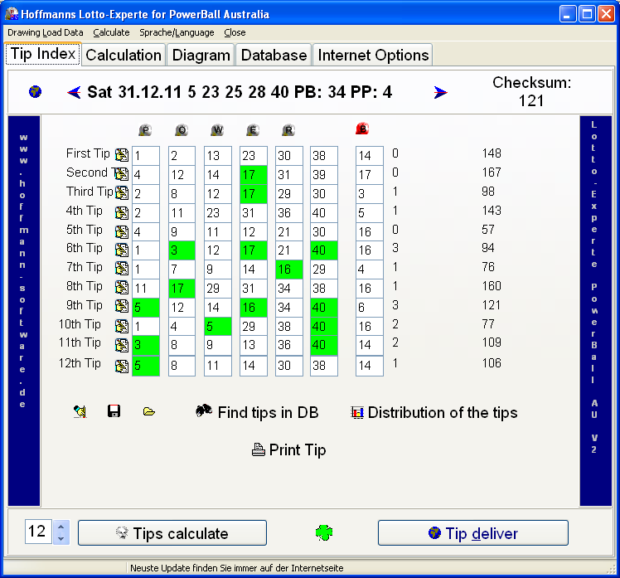Open the Sprache/Language menu
Viewport: 620px width, 578px height.
(177, 32)
